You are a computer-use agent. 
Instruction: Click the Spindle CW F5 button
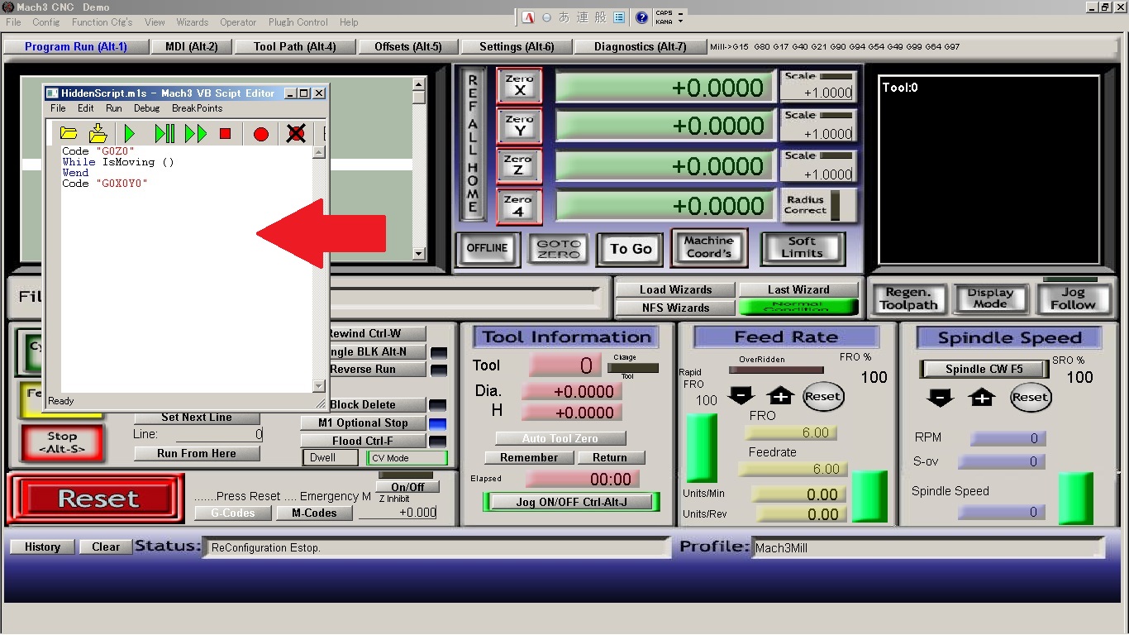(x=984, y=369)
